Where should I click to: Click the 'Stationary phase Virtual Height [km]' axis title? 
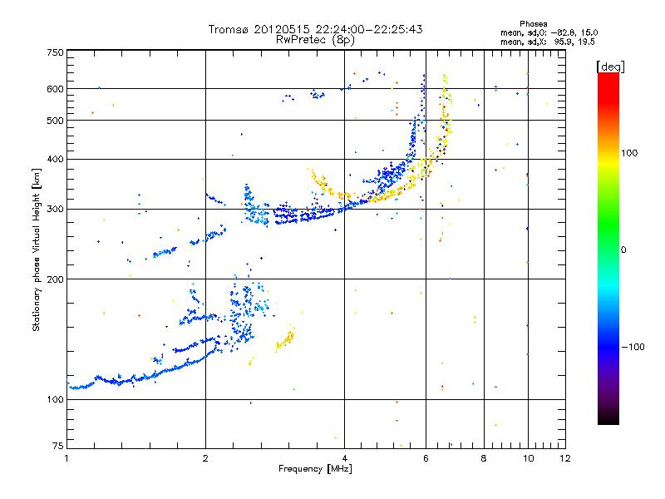coord(36,249)
